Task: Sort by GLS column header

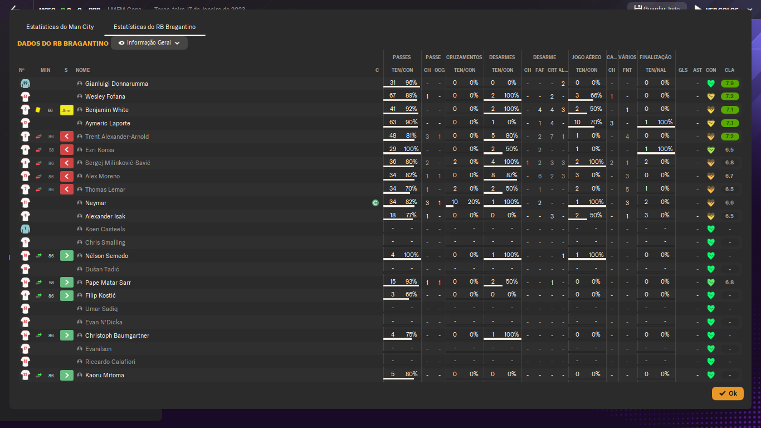Action: click(x=683, y=70)
